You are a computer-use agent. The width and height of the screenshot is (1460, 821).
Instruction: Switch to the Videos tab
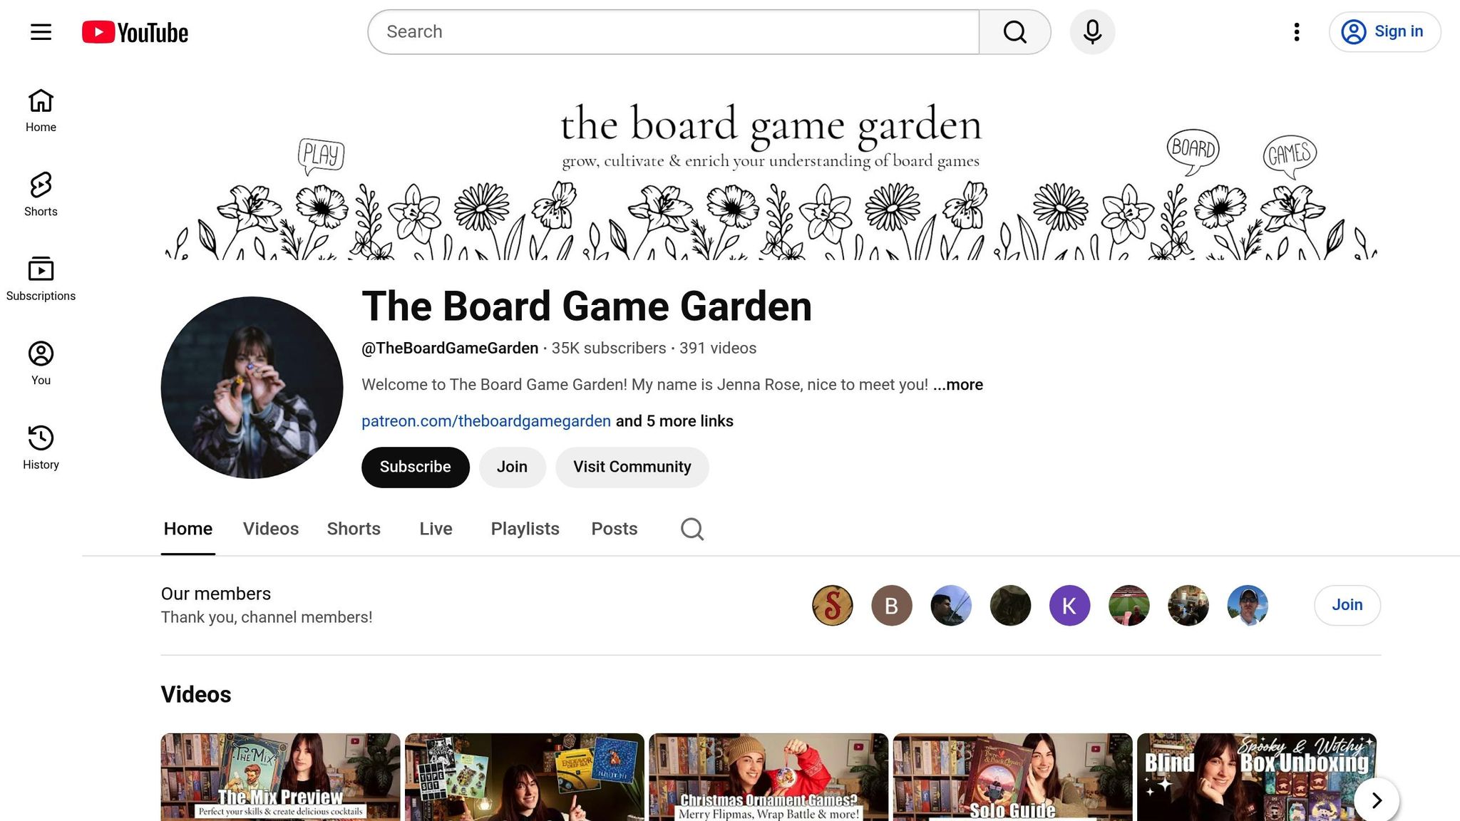coord(271,529)
